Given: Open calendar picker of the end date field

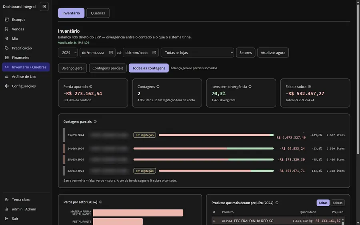Looking at the screenshot, I should 154,52.
